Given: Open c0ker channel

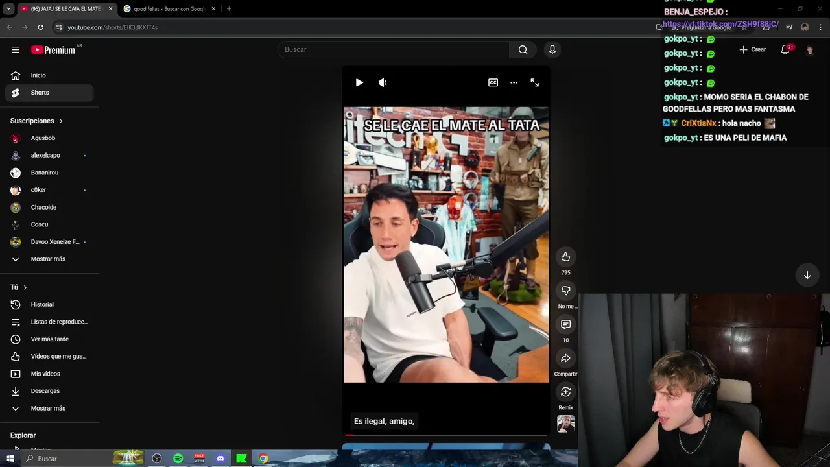Looking at the screenshot, I should (49, 190).
